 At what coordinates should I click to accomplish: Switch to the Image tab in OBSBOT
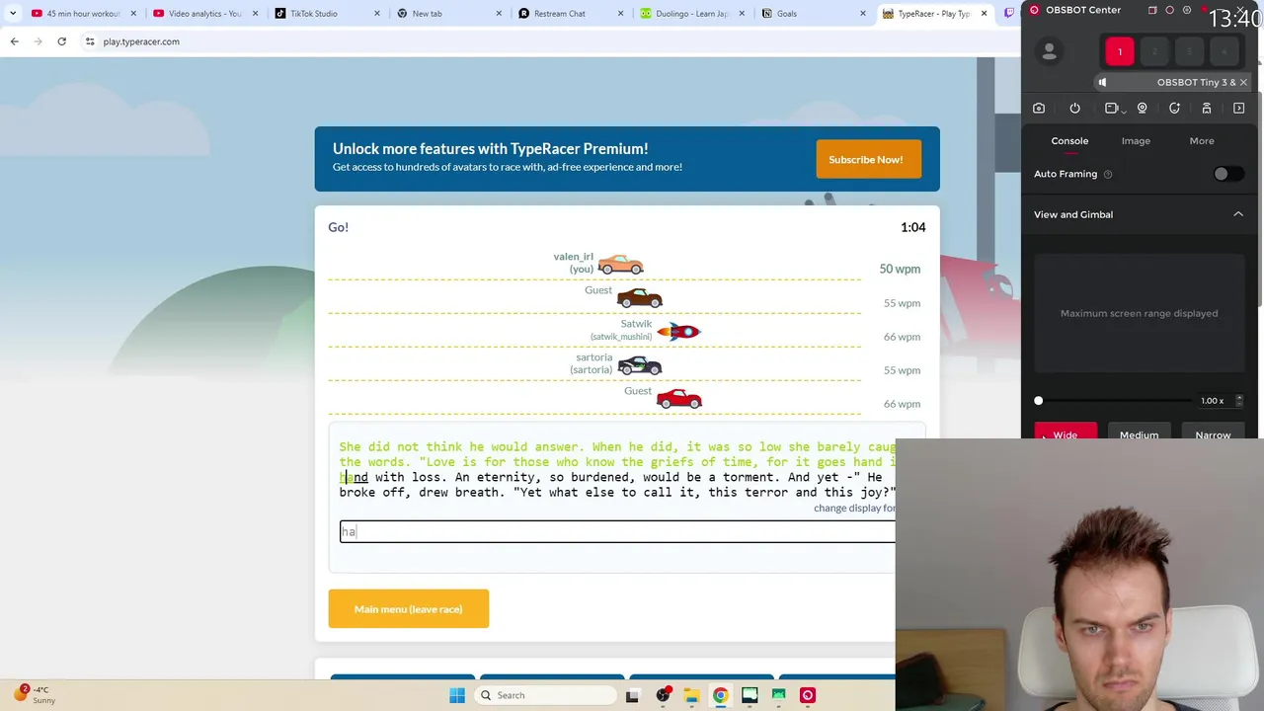(x=1136, y=141)
